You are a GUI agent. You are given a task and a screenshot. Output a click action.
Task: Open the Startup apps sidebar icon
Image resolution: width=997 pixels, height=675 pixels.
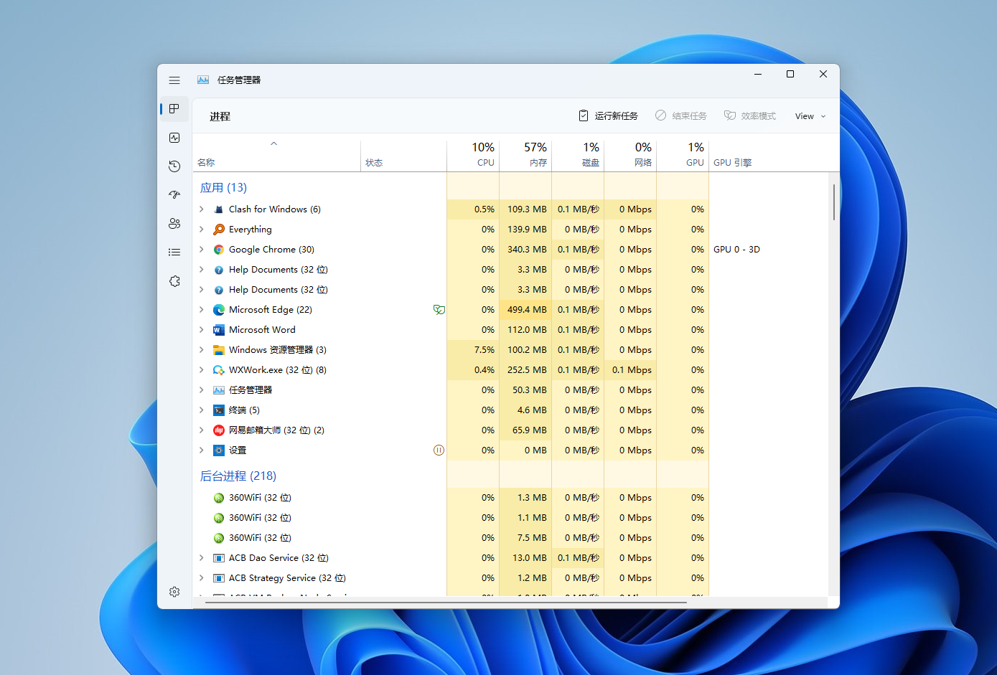174,194
